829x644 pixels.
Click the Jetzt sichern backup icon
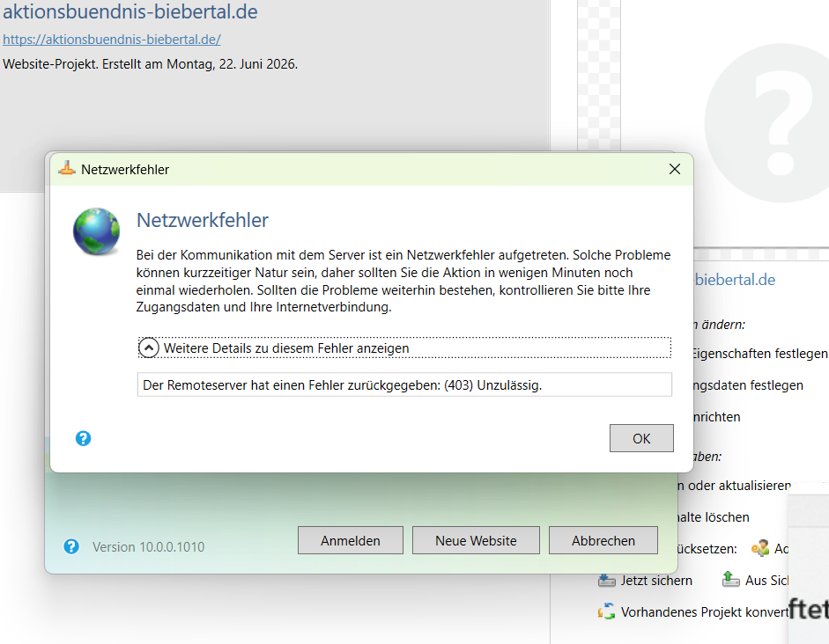(606, 580)
